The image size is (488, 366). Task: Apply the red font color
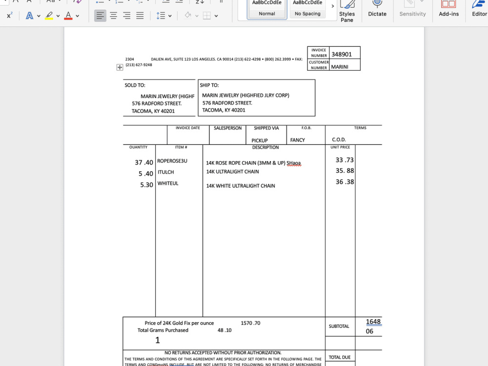(68, 16)
